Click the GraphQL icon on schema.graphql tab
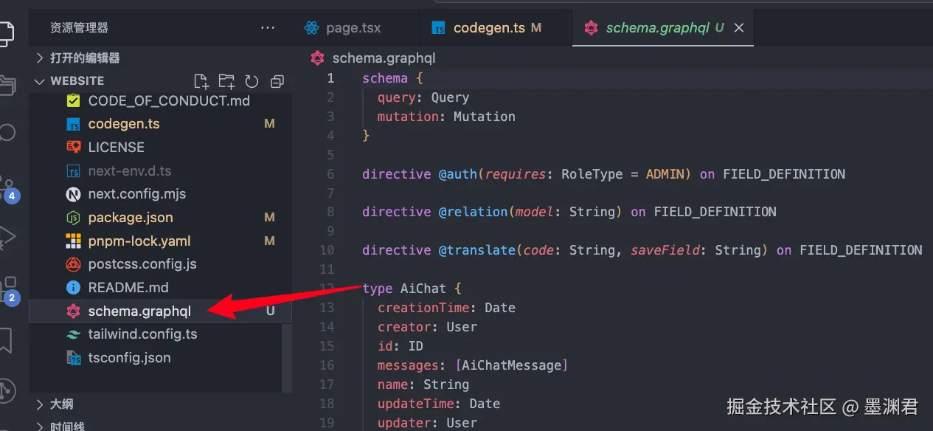This screenshot has height=431, width=933. click(591, 28)
